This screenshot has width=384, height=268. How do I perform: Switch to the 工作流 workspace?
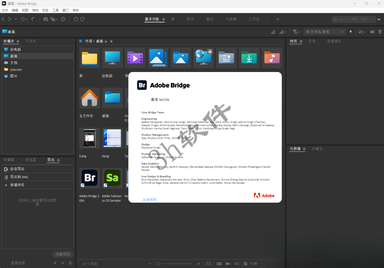254,19
